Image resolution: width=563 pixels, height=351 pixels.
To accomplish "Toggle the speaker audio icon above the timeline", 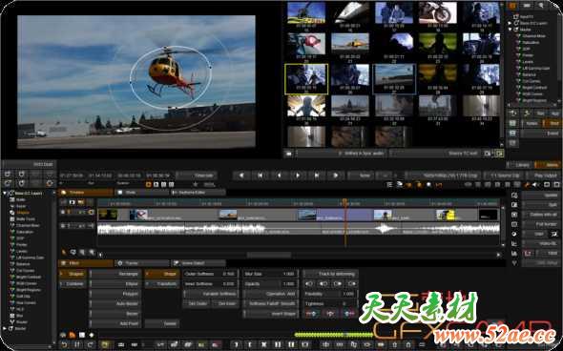I will (x=536, y=184).
